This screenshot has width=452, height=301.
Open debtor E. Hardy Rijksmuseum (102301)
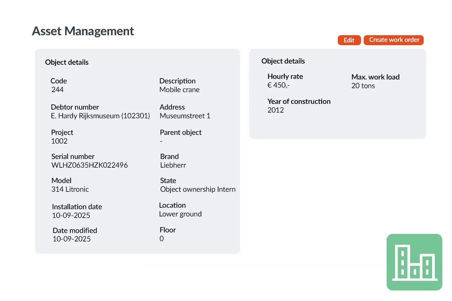[x=100, y=116]
